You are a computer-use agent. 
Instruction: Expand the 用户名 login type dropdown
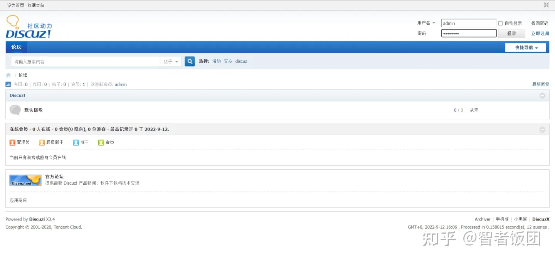pyautogui.click(x=426, y=23)
